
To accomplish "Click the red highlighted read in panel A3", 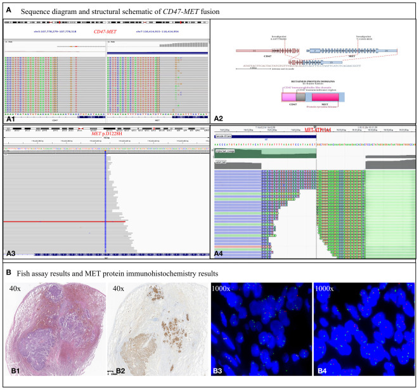I will tap(65, 222).
